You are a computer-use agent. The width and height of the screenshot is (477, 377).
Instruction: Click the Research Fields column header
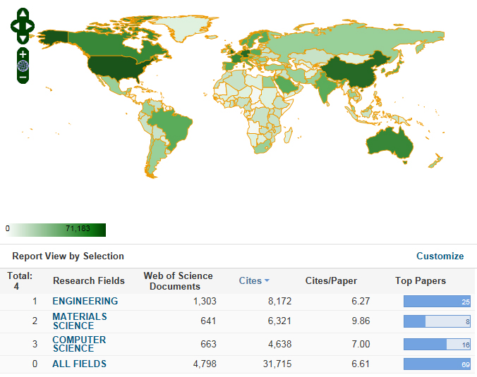point(88,280)
